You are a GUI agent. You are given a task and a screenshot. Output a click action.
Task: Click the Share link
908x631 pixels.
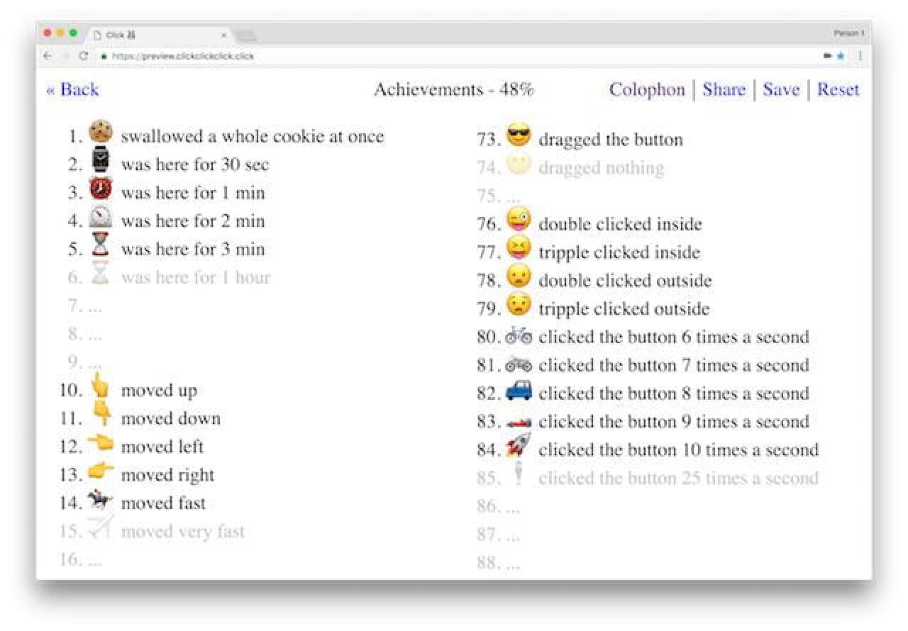click(x=724, y=90)
